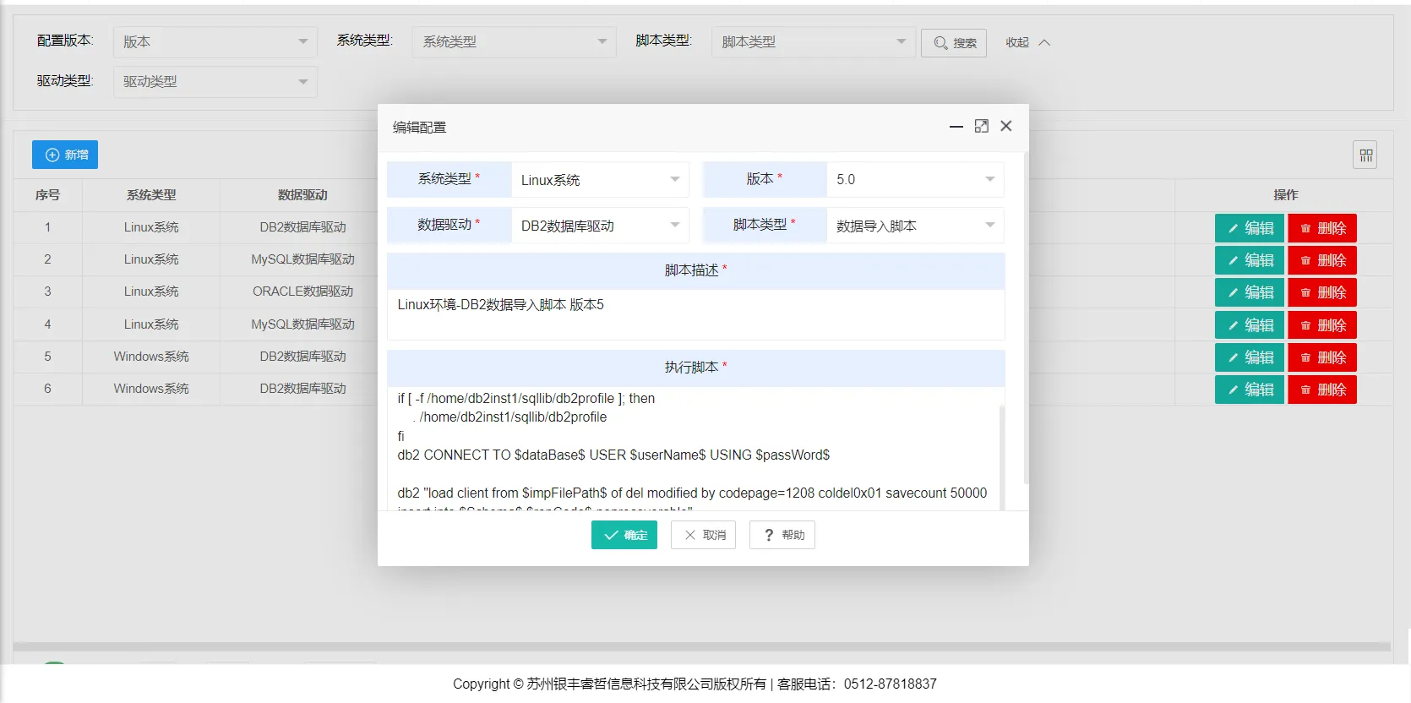Screen dimensions: 1411x703
Task: Expand the 脚本类型 dropdown in dialog
Action: pos(914,226)
